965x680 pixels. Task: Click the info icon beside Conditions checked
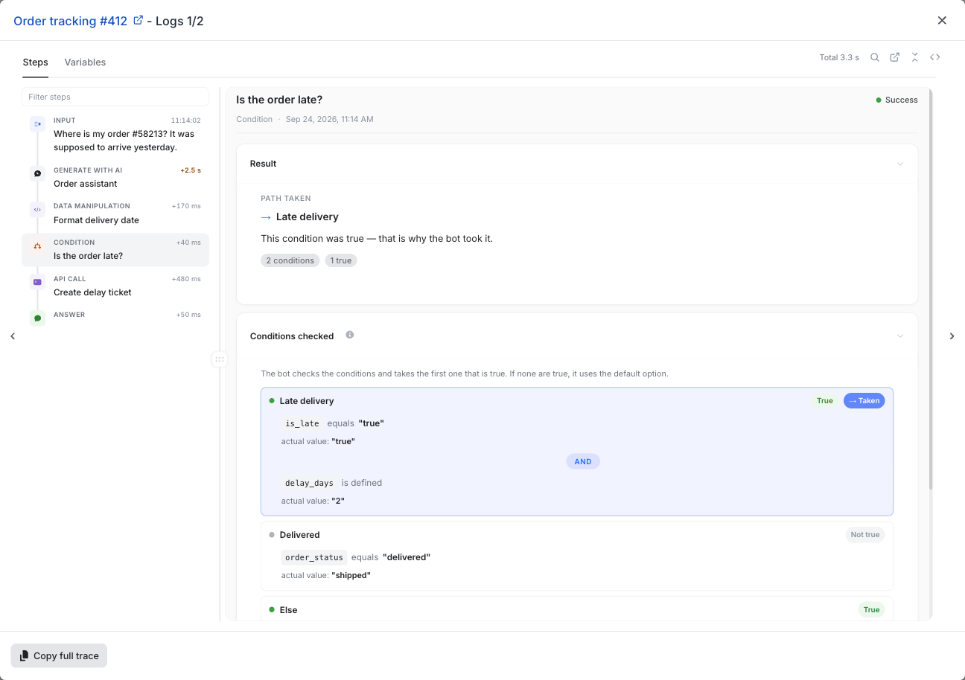350,335
